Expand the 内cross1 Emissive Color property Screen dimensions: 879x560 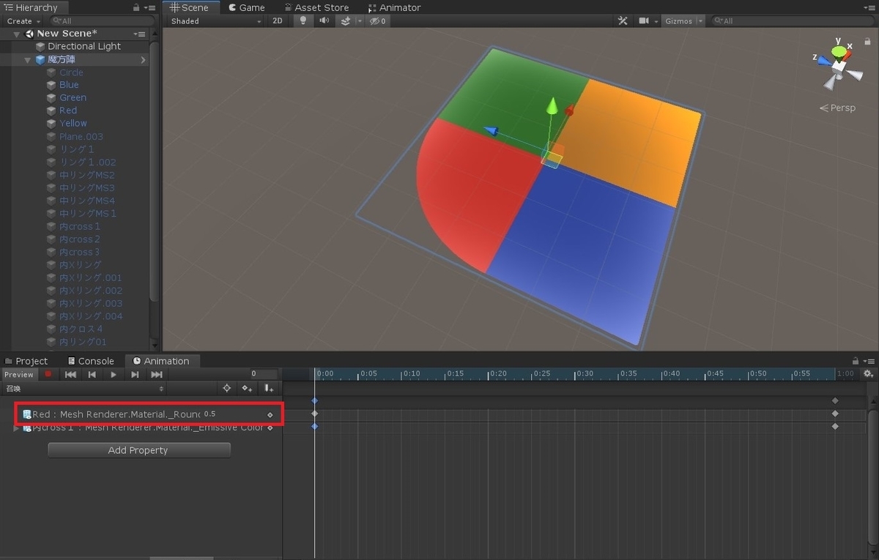(x=17, y=428)
